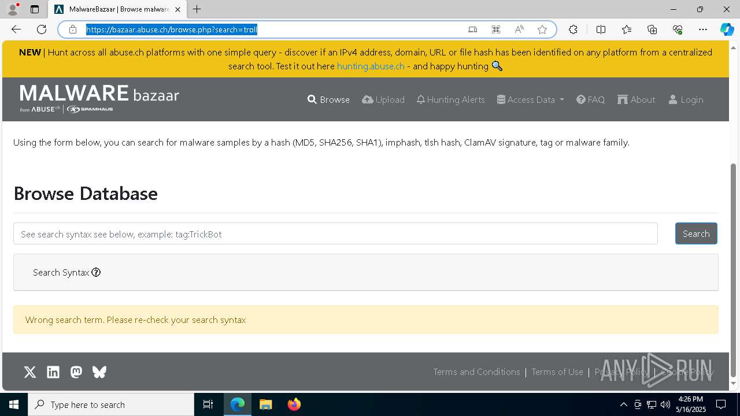Open Terms of Use link
This screenshot has height=416, width=740.
click(557, 372)
